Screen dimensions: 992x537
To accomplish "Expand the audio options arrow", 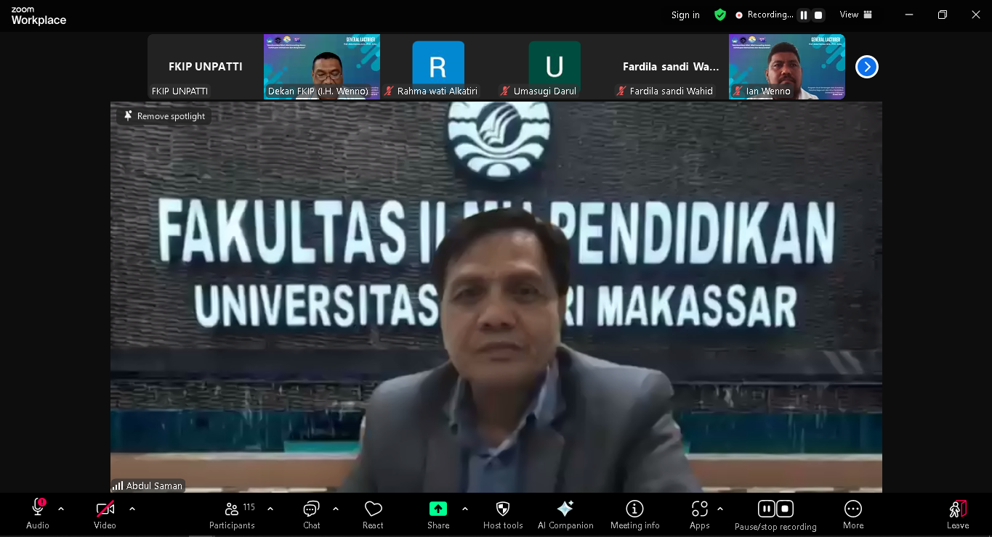I will coord(61,509).
